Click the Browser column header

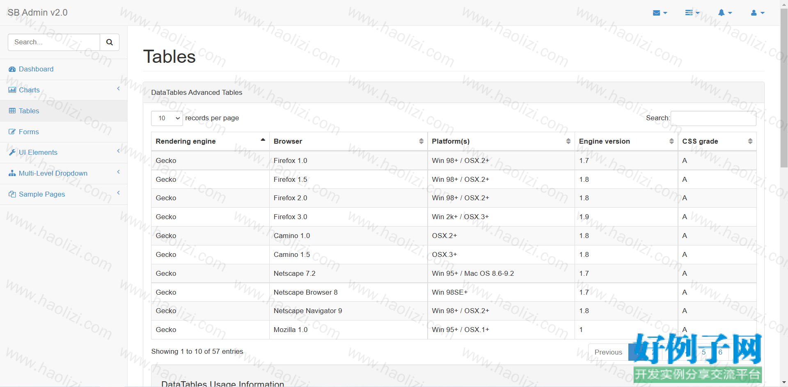[x=348, y=141]
